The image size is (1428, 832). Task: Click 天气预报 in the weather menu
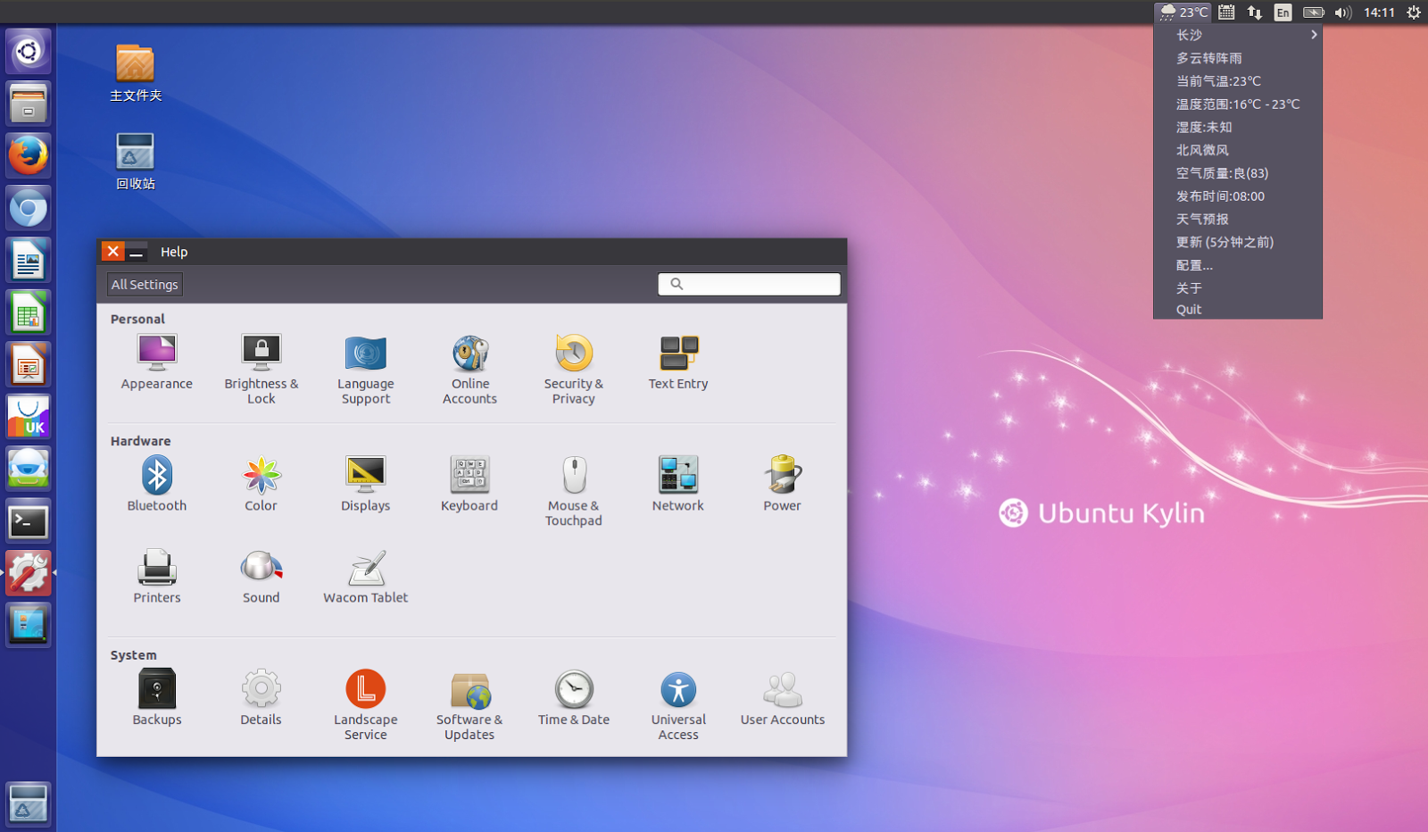coord(1203,219)
